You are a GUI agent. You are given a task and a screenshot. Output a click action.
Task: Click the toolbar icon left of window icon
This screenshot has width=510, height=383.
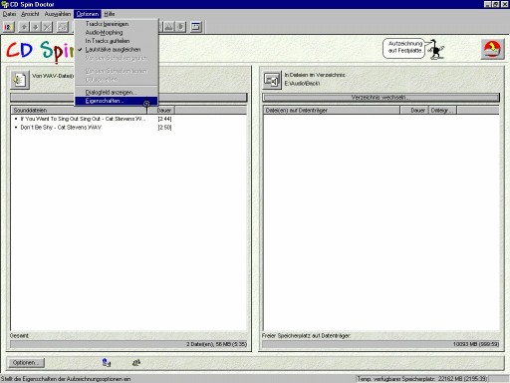(180, 27)
